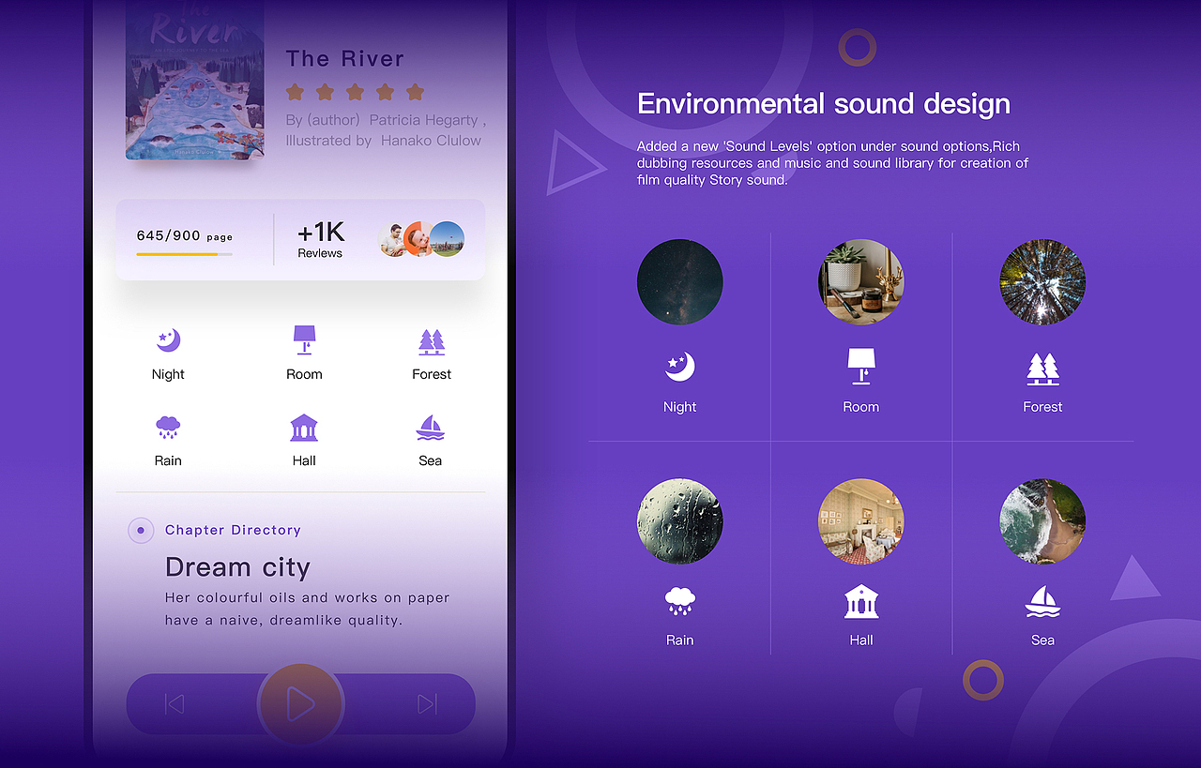
Task: Click the Sea icon under the beach photo
Action: tap(1042, 603)
